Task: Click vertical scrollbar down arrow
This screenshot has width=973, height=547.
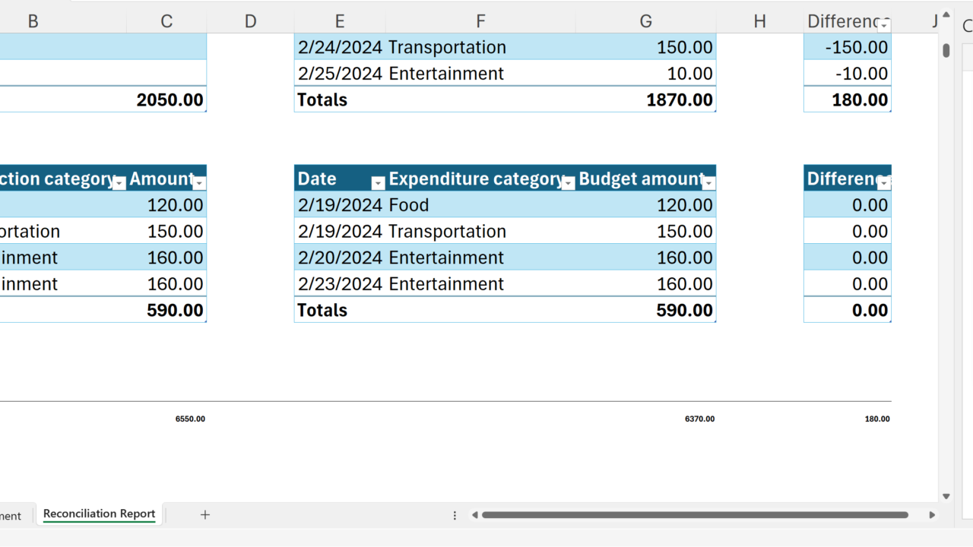Action: 946,496
